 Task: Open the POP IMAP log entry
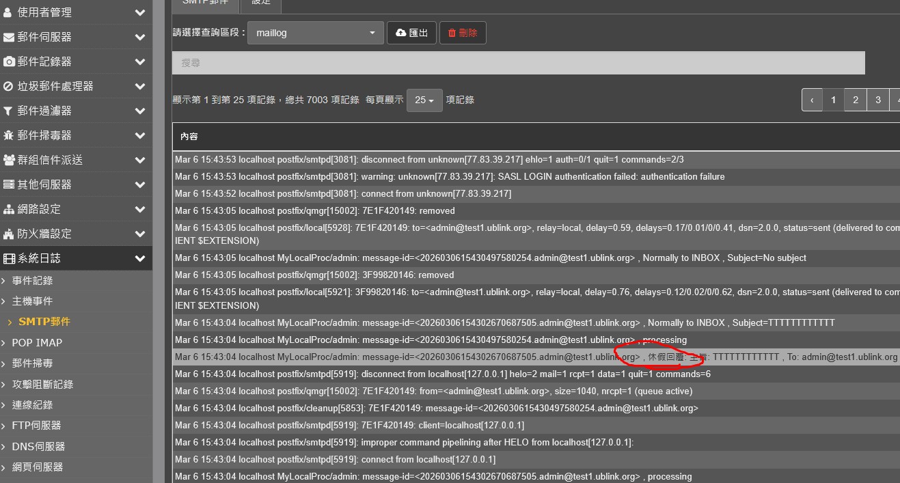click(37, 342)
